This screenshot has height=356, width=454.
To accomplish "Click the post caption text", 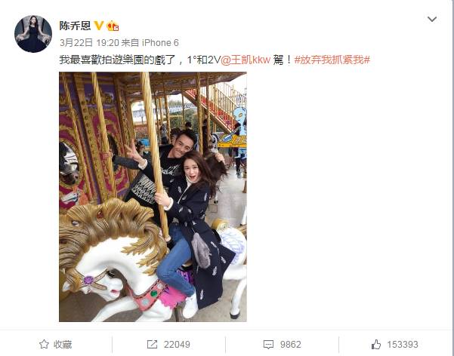I will 215,60.
